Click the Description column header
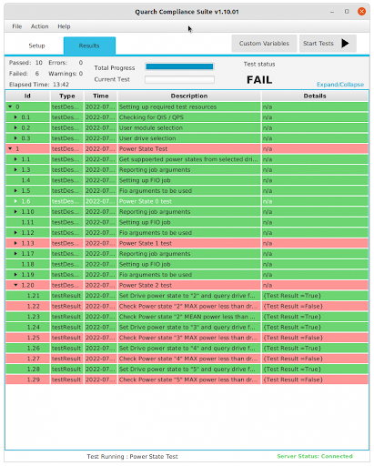The image size is (374, 466). coord(189,96)
